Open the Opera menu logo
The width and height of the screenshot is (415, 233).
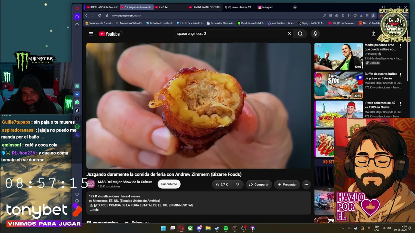pyautogui.click(x=77, y=8)
